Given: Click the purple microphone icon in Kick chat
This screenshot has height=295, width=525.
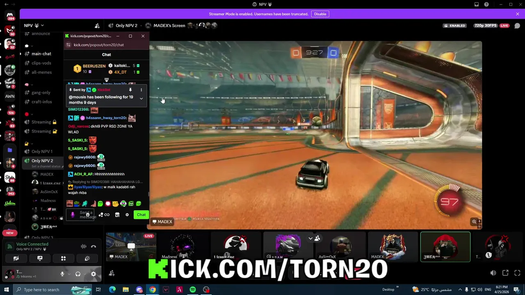Looking at the screenshot, I should pos(73,215).
